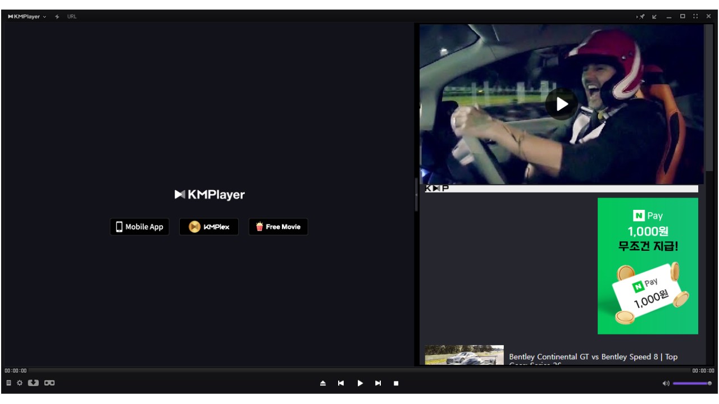Click the total duration time display

pyautogui.click(x=703, y=370)
